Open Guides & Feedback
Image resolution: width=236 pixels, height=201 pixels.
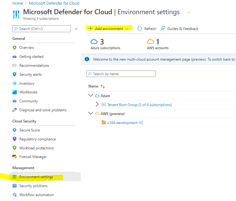point(179,29)
